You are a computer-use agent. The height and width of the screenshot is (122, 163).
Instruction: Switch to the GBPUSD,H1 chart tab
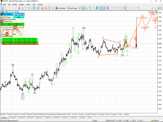22,117
